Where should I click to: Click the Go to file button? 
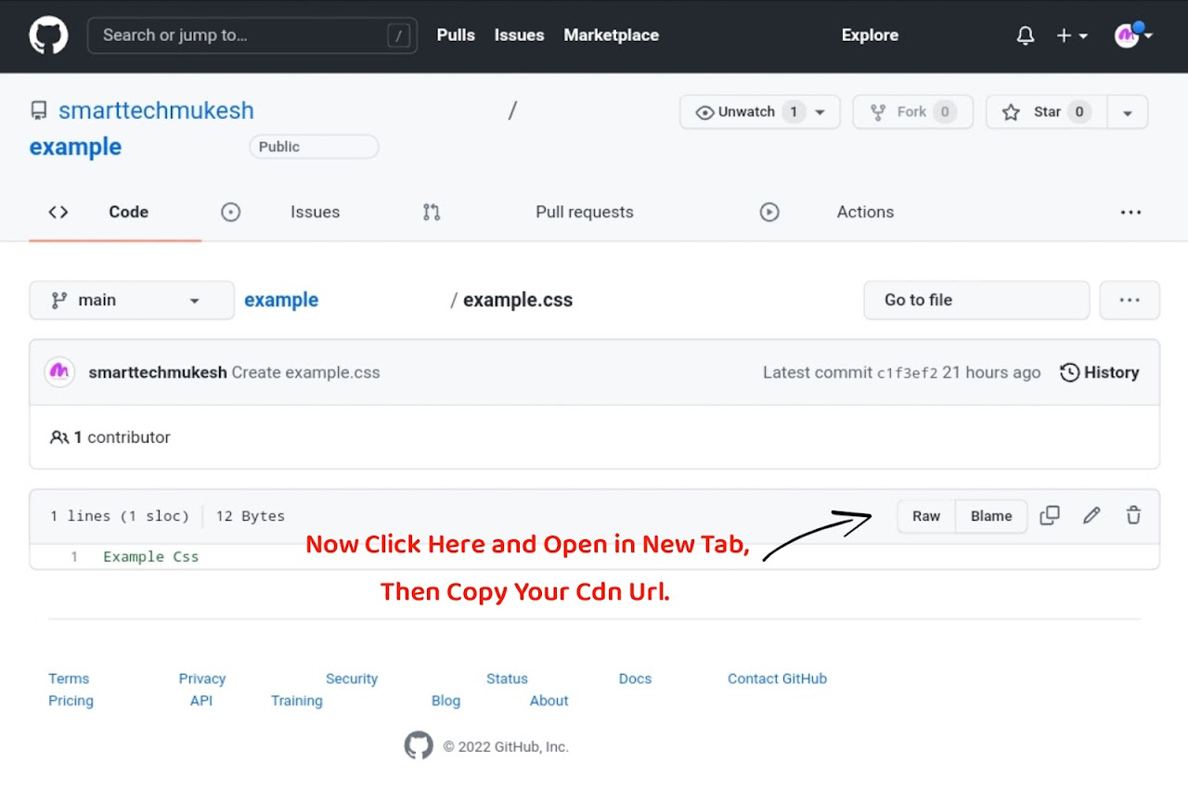pyautogui.click(x=976, y=300)
